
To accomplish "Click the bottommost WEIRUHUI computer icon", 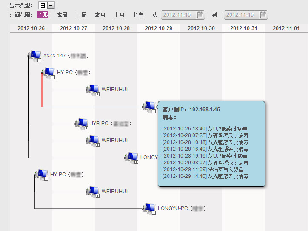I will pyautogui.click(x=92, y=191).
